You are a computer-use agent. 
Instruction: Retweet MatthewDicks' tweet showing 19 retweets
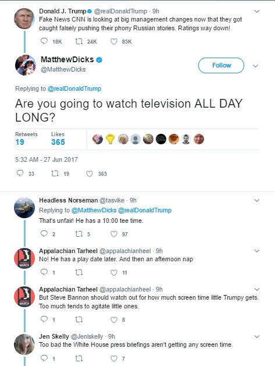click(x=55, y=173)
